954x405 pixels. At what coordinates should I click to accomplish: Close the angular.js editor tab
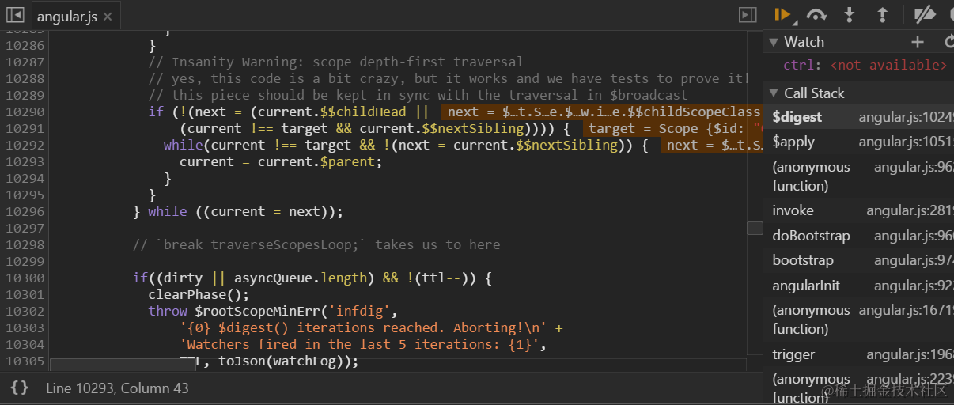pyautogui.click(x=108, y=16)
